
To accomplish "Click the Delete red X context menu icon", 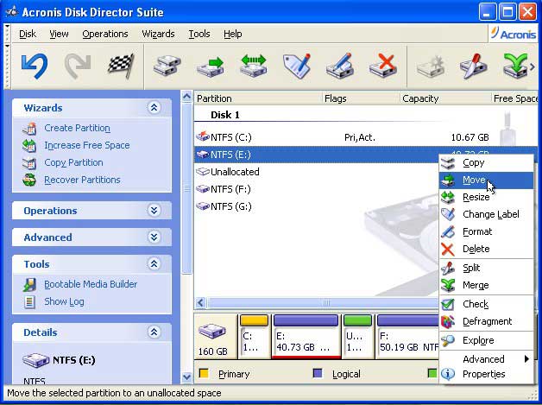I will click(448, 249).
